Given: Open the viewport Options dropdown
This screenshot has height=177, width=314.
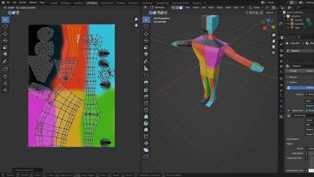Looking at the screenshot, I should [271, 13].
